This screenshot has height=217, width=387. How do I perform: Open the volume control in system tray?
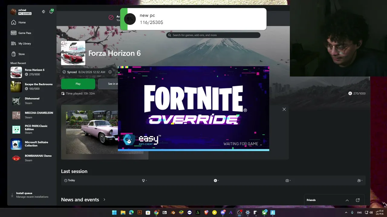click(371, 212)
